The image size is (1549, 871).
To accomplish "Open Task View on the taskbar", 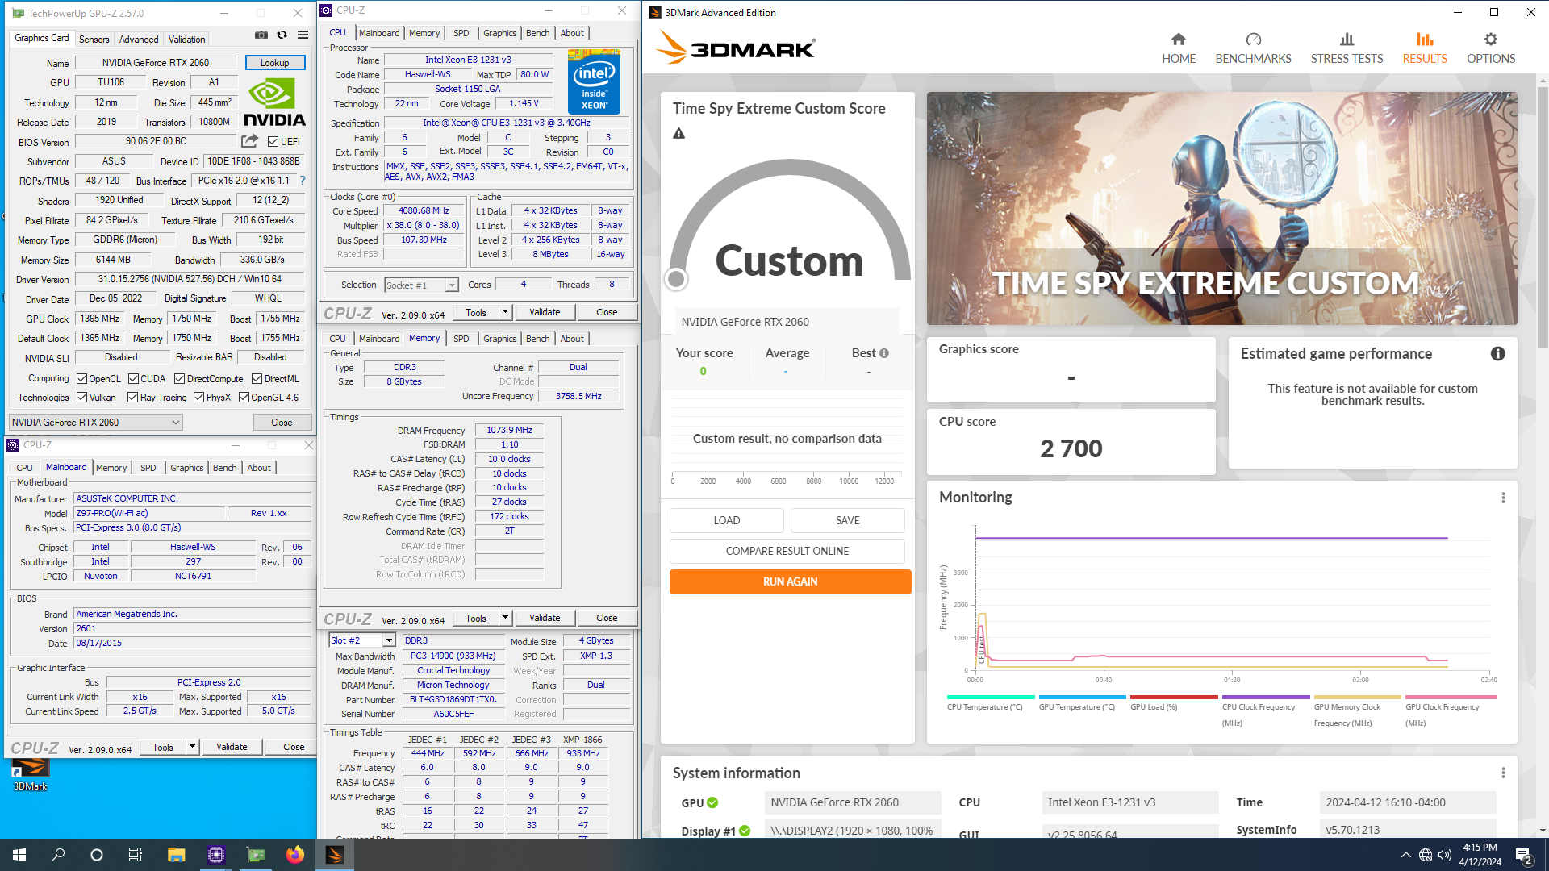I will pos(136,855).
